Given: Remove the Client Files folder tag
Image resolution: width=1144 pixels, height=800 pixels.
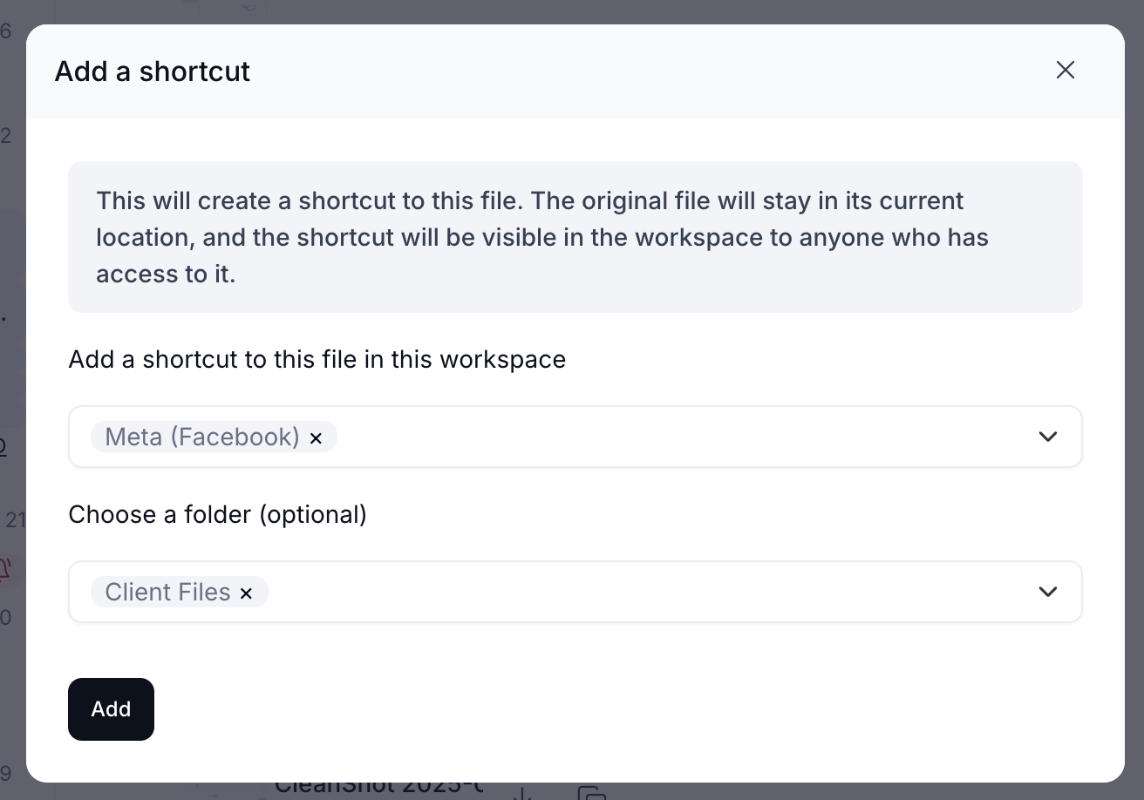Looking at the screenshot, I should coord(246,593).
